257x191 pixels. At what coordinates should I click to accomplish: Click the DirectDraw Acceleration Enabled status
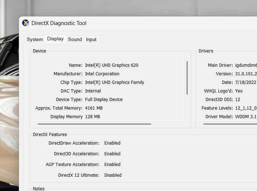[112, 143]
